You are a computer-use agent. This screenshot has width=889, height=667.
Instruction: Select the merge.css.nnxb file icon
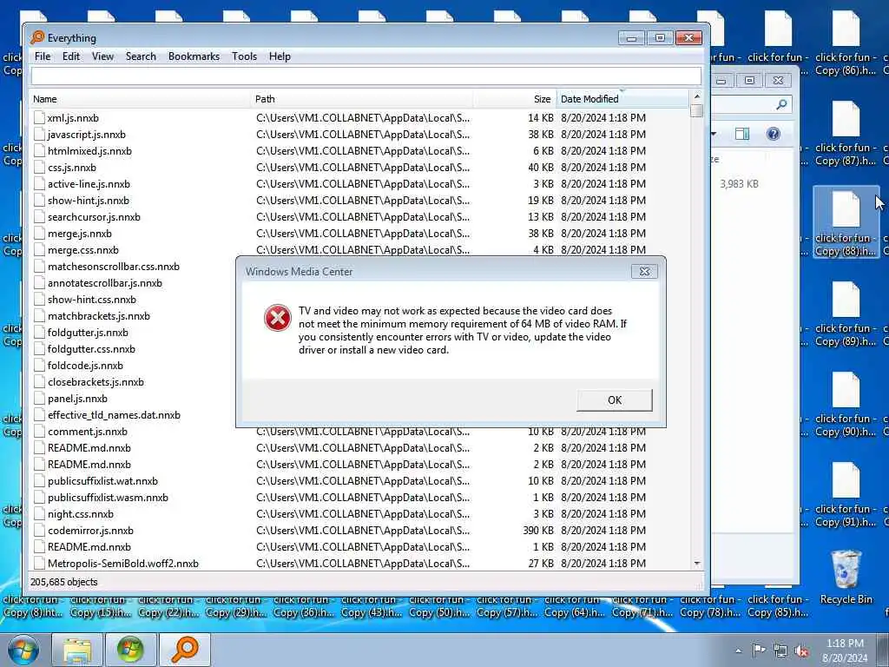(x=39, y=249)
